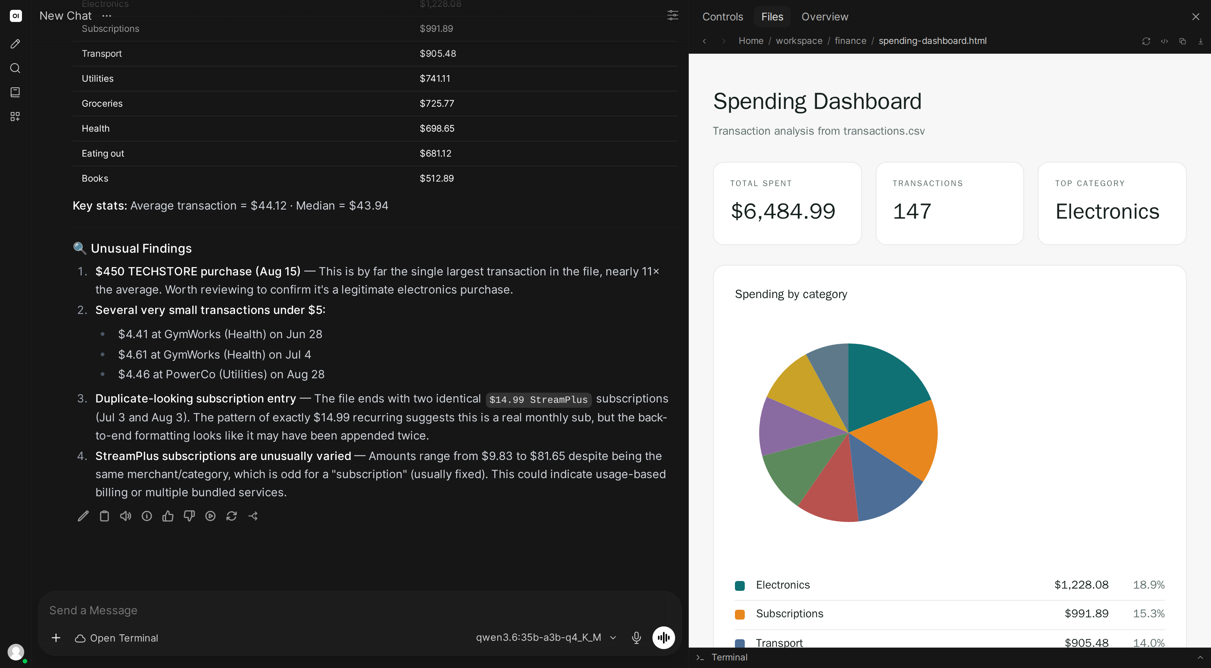Click the Utilities $741.11 table row
The image size is (1211, 668).
click(x=375, y=78)
